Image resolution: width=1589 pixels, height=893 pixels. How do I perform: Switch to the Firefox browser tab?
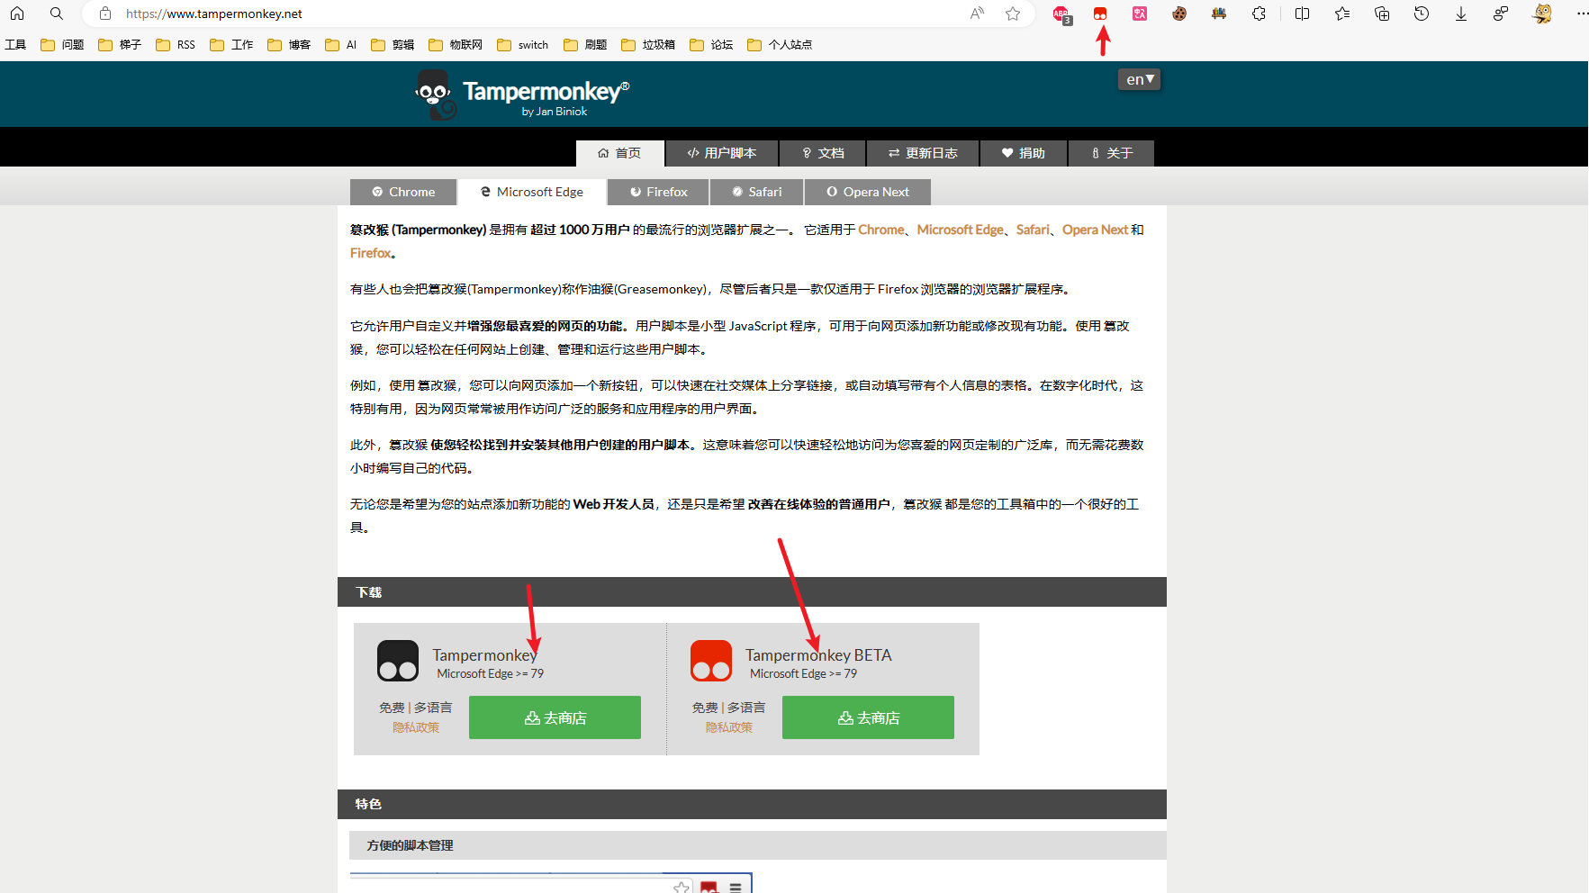658,192
